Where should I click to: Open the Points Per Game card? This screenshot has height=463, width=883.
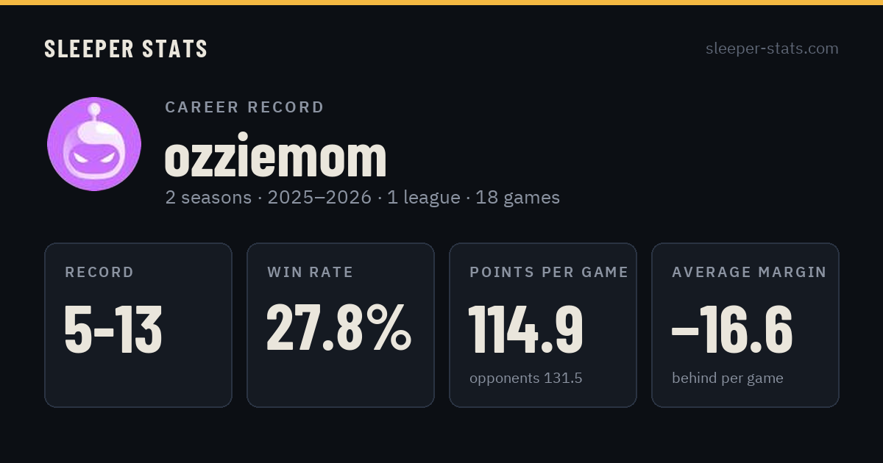tap(543, 325)
